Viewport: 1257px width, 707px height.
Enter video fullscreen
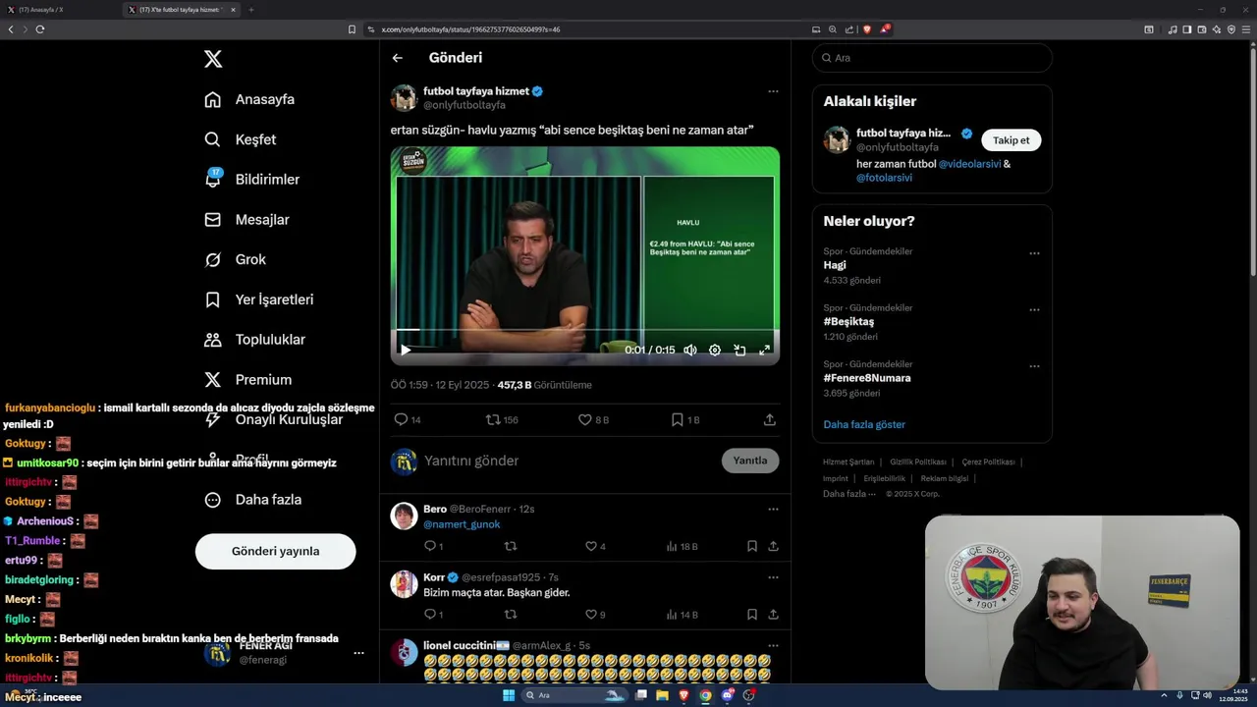[x=764, y=350]
